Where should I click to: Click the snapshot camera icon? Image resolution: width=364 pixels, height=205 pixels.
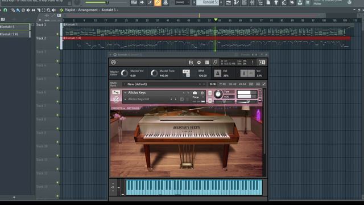tap(195, 93)
